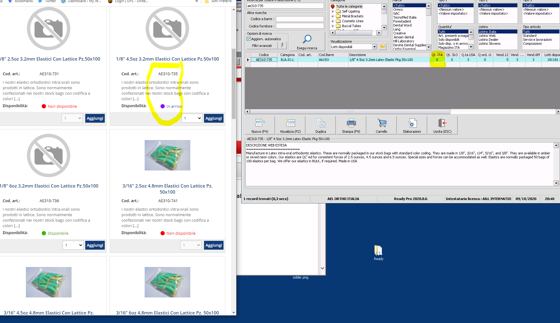Show hidden bookmarks with the » chevron

click(197, 1)
